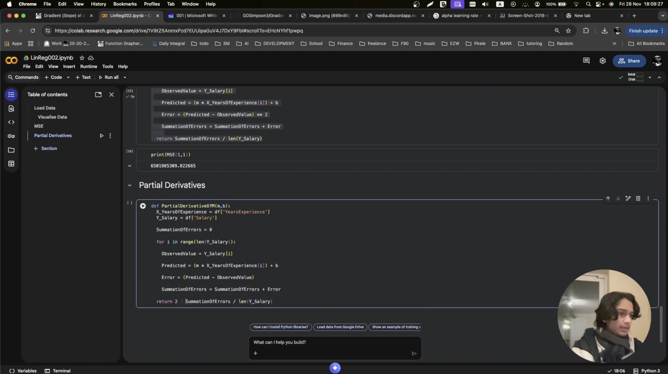Collapse the header with up chevron
Image resolution: width=668 pixels, height=374 pixels.
tap(659, 78)
